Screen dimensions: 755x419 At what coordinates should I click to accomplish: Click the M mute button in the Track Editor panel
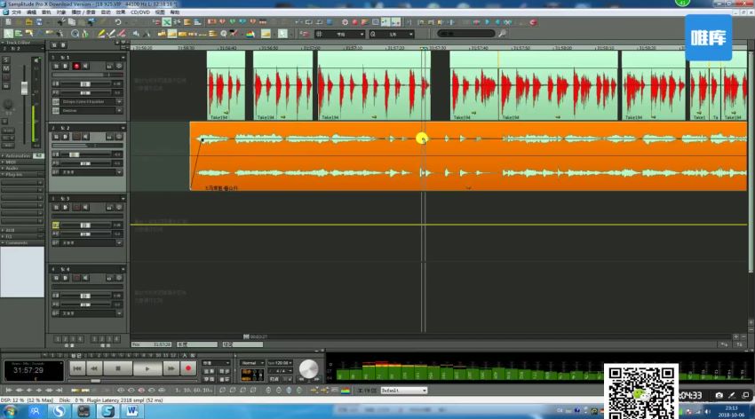pos(6,68)
